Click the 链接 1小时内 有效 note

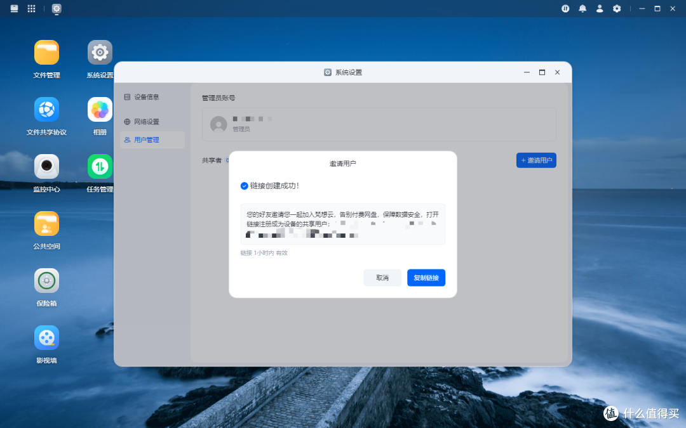264,253
